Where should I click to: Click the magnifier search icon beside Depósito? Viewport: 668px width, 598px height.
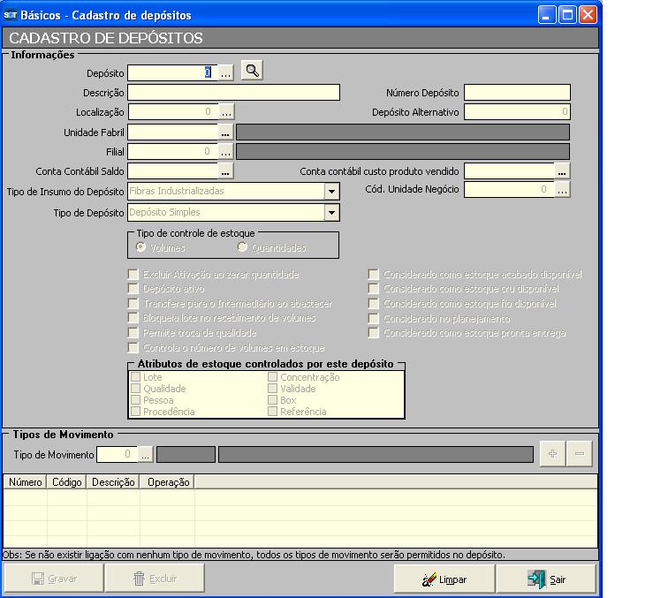click(x=252, y=72)
